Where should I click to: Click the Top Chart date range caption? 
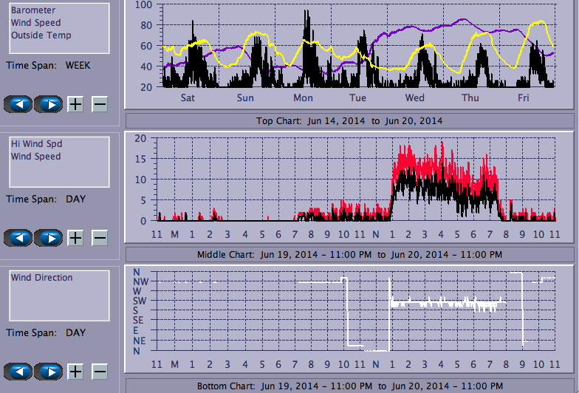(349, 121)
